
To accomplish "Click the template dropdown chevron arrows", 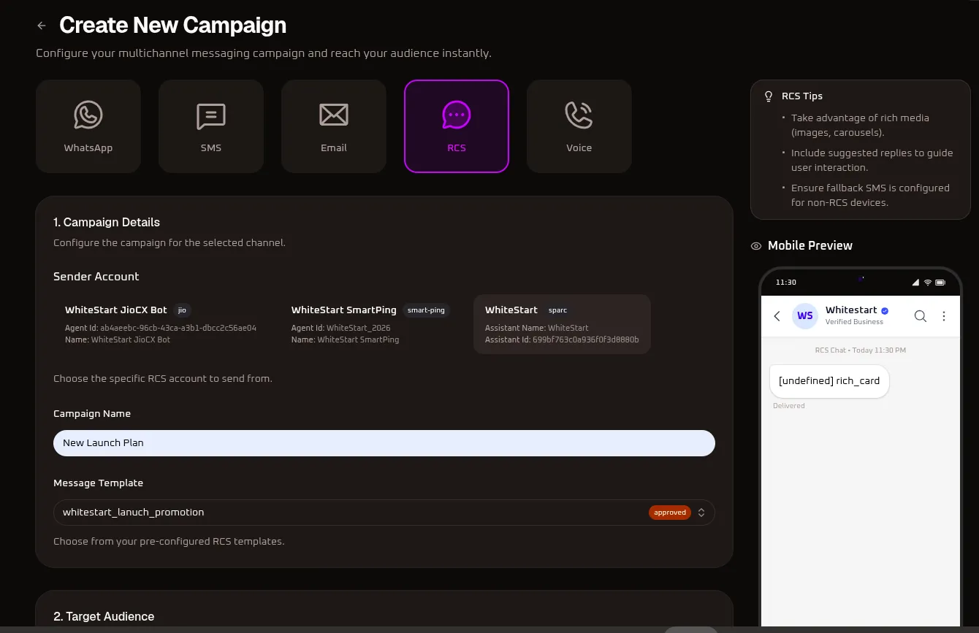I will pyautogui.click(x=701, y=513).
